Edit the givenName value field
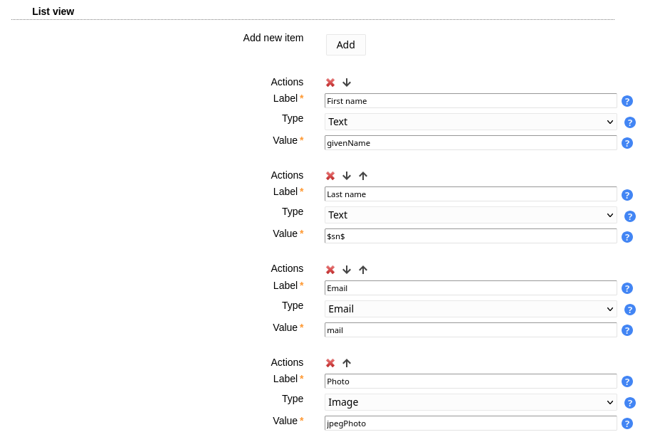 pos(471,143)
